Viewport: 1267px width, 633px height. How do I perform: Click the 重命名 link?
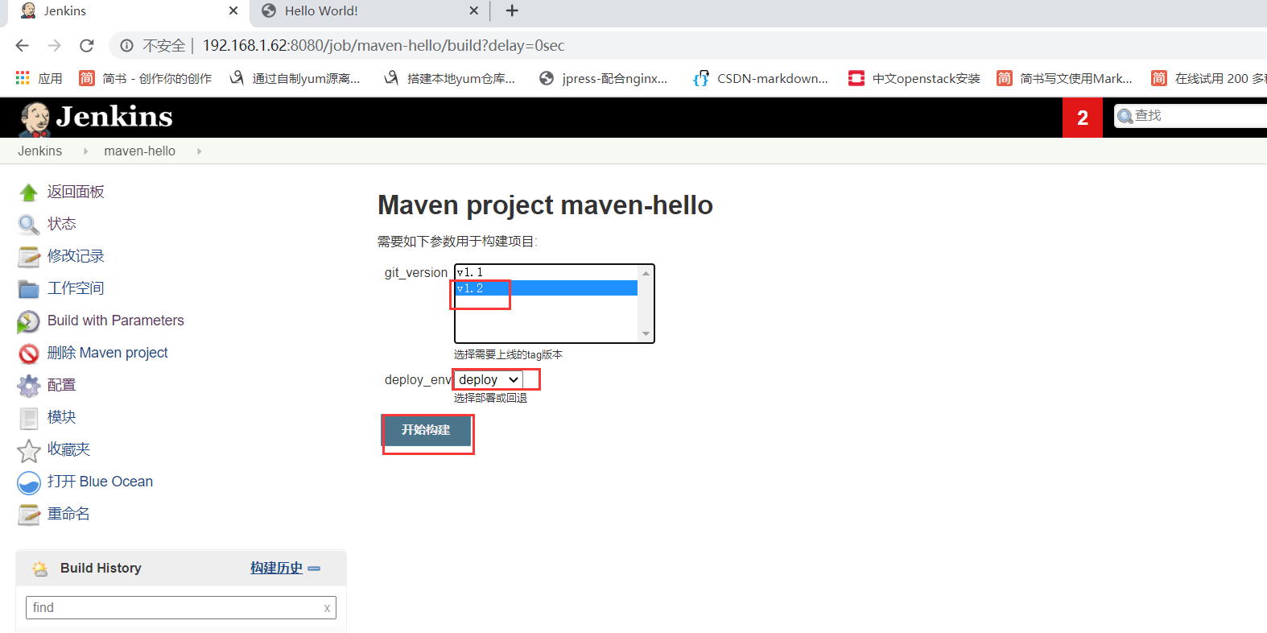69,514
